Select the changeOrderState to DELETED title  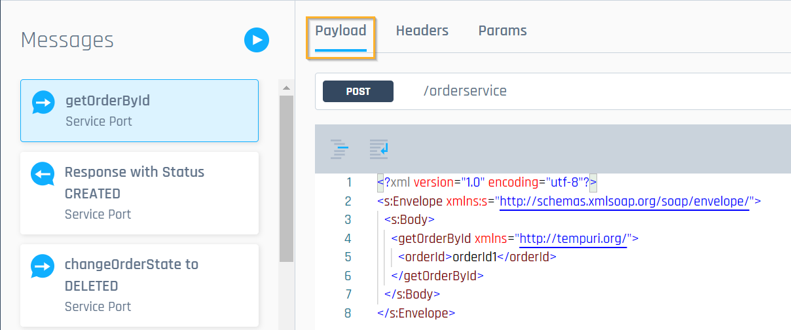click(131, 275)
